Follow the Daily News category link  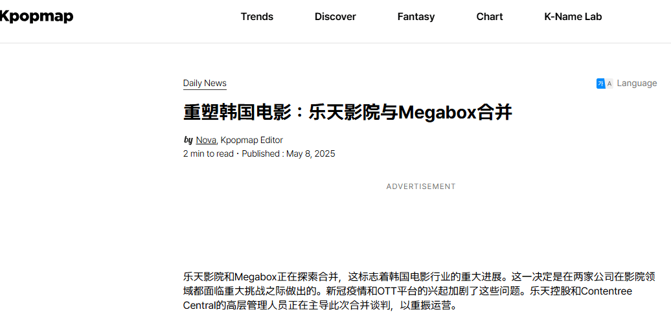(x=205, y=84)
